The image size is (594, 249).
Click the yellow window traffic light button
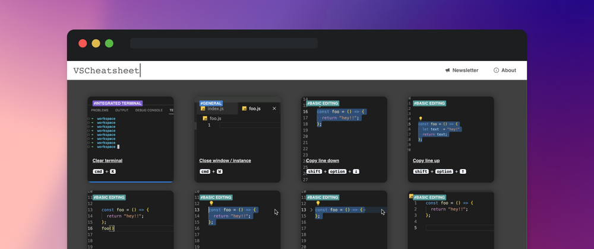96,43
